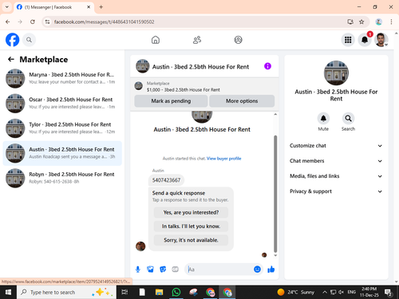The height and width of the screenshot is (299, 399).
Task: Click the More options button
Action: tap(242, 101)
